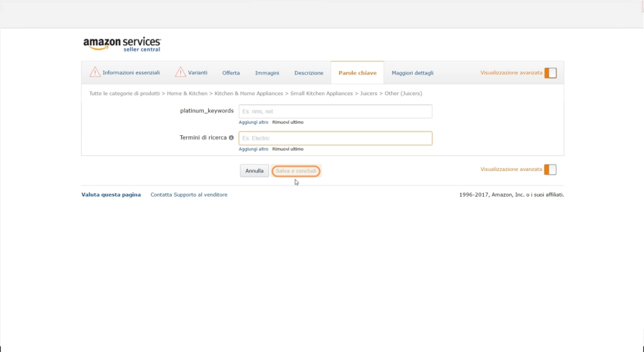Toggle the bottom Visualizzazione avanzata switch
Image resolution: width=644 pixels, height=352 pixels.
tap(550, 170)
